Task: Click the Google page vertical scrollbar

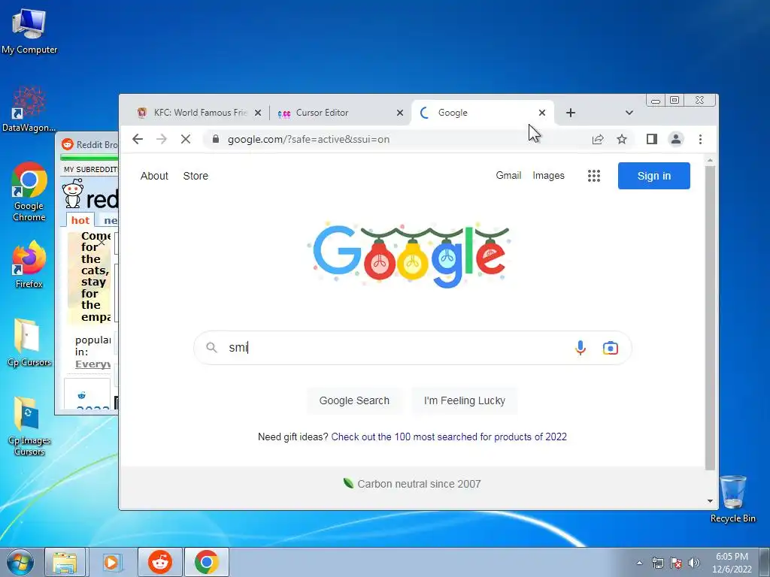Action: click(x=710, y=318)
